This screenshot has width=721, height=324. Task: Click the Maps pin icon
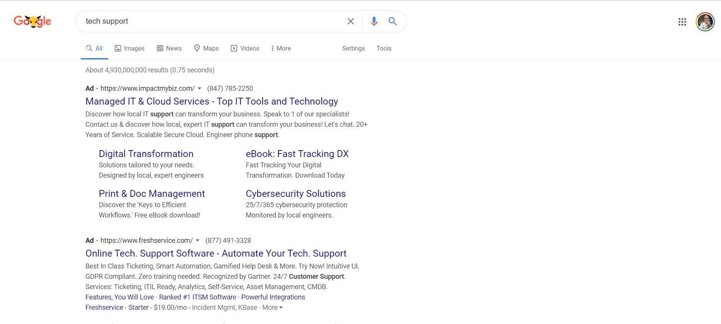point(197,48)
